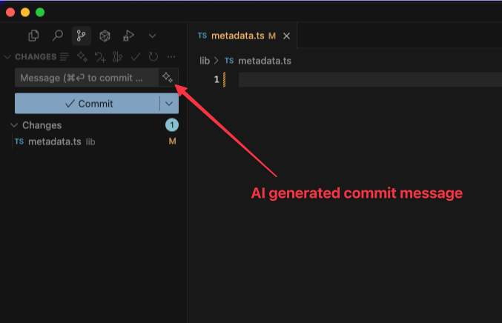502x323 pixels.
Task: Click the metadata.ts breadcrumb segment
Action: pos(265,61)
